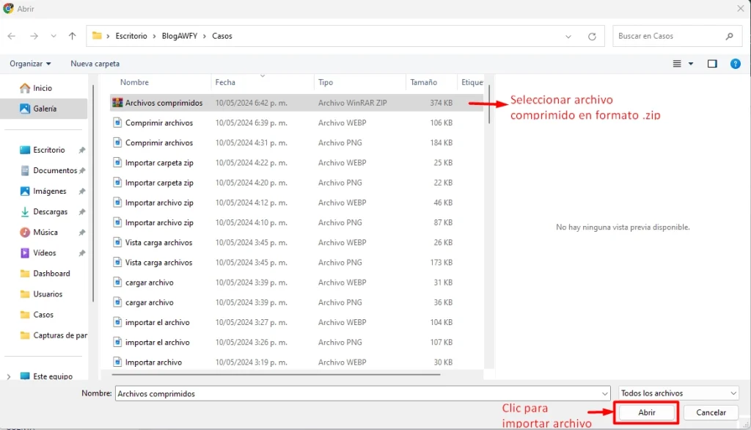
Task: Click Casos in the breadcrumb path
Action: click(x=222, y=36)
